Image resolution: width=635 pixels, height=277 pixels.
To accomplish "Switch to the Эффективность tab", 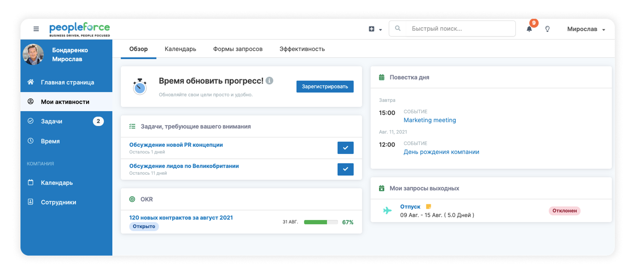I will coord(302,49).
